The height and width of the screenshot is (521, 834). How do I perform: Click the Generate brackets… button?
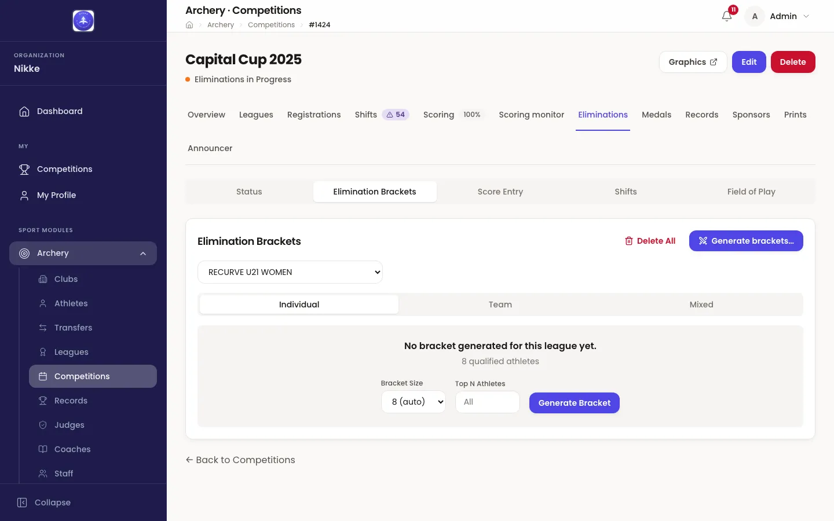[x=746, y=241]
